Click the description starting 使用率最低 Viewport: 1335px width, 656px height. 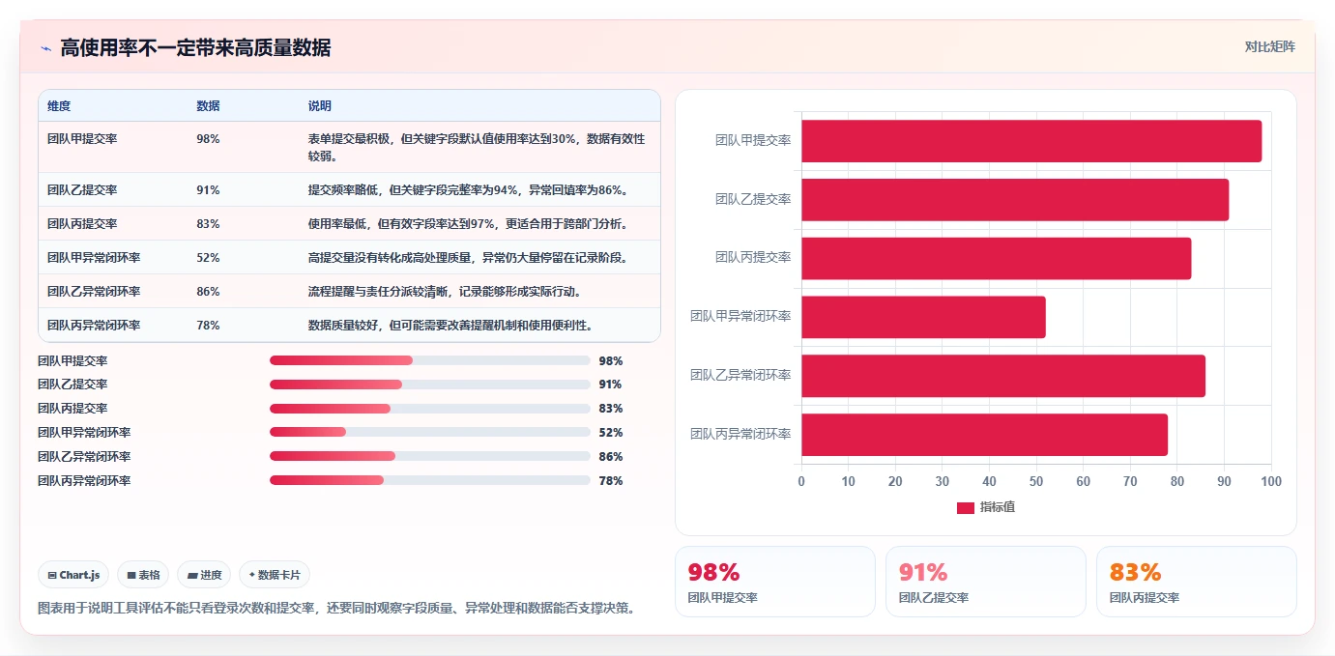[468, 224]
